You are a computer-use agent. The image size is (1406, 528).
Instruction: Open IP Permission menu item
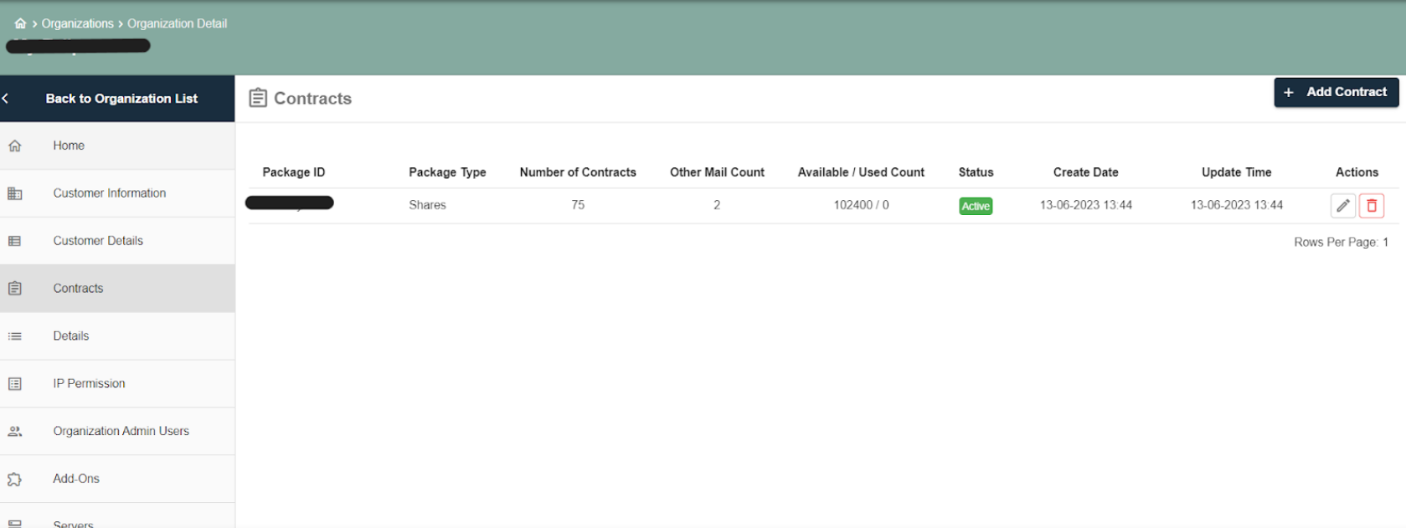point(117,384)
